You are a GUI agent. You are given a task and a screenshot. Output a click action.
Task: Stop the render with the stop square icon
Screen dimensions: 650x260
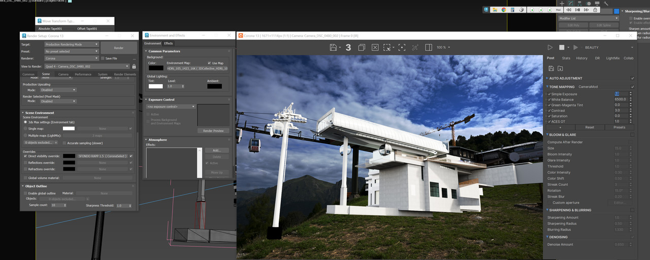(x=562, y=47)
